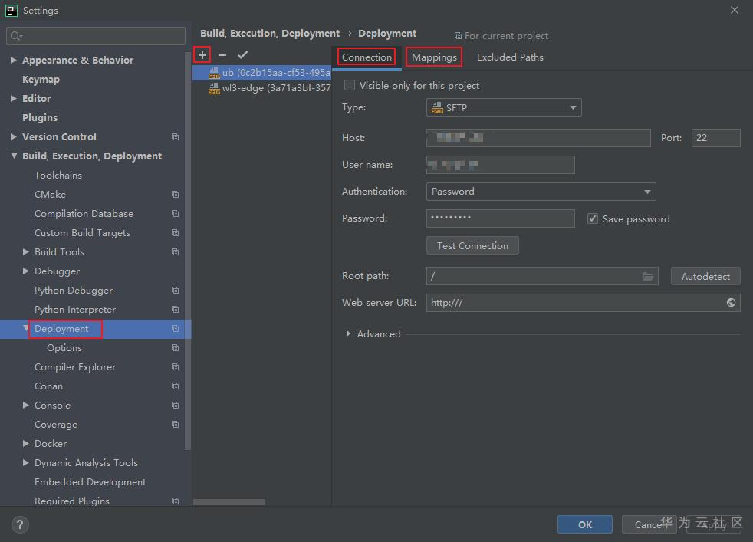753x542 pixels.
Task: Confirm settings with OK button
Action: point(585,524)
